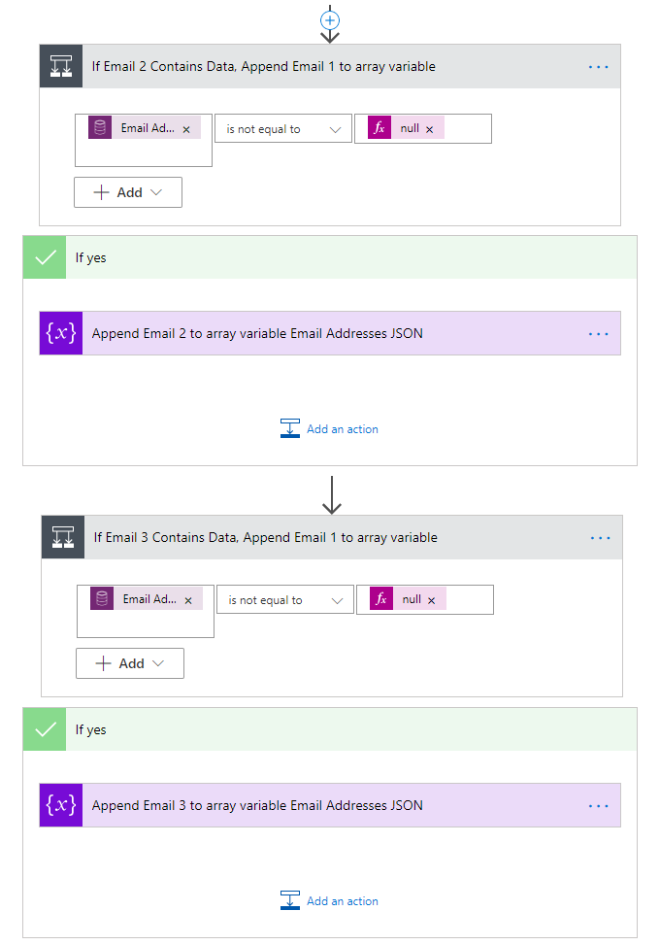
Task: Click the Append Email 2 variable icon
Action: coord(61,333)
